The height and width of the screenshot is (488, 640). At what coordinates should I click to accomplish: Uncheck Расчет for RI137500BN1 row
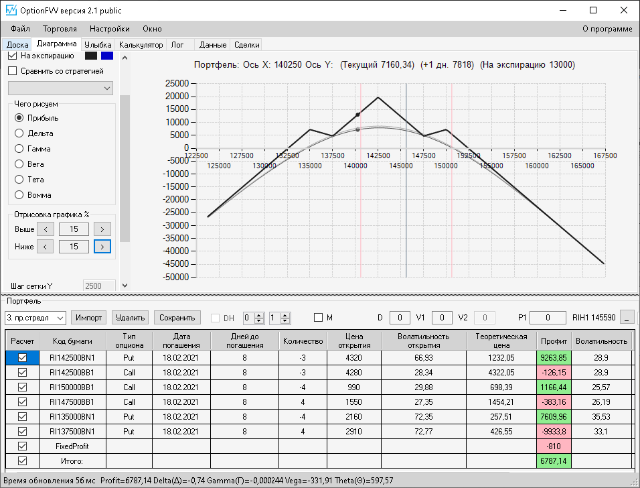[23, 431]
